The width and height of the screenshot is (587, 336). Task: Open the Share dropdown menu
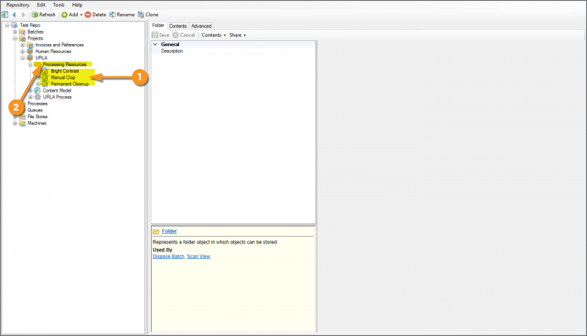point(237,35)
